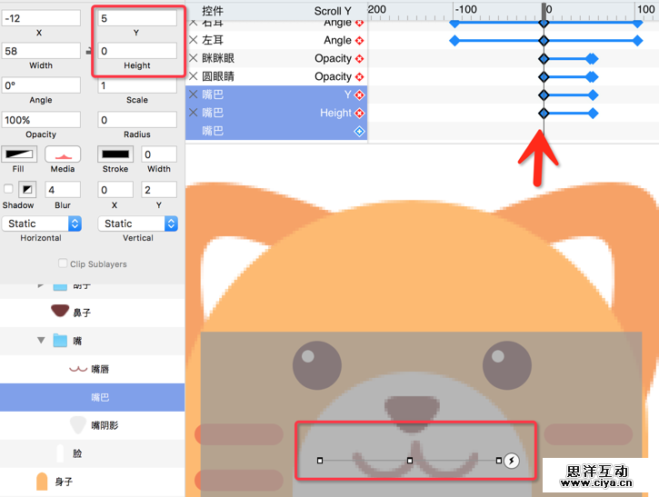Image resolution: width=659 pixels, height=497 pixels.
Task: Collapse the 嘴 folder group
Action: pyautogui.click(x=41, y=341)
